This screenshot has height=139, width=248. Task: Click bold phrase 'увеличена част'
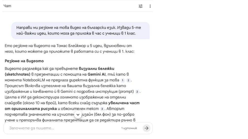(x=124, y=103)
